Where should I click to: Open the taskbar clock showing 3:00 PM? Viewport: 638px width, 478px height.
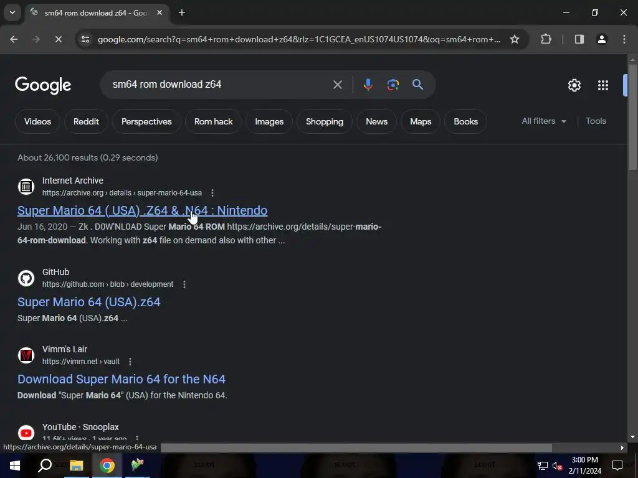coord(584,466)
